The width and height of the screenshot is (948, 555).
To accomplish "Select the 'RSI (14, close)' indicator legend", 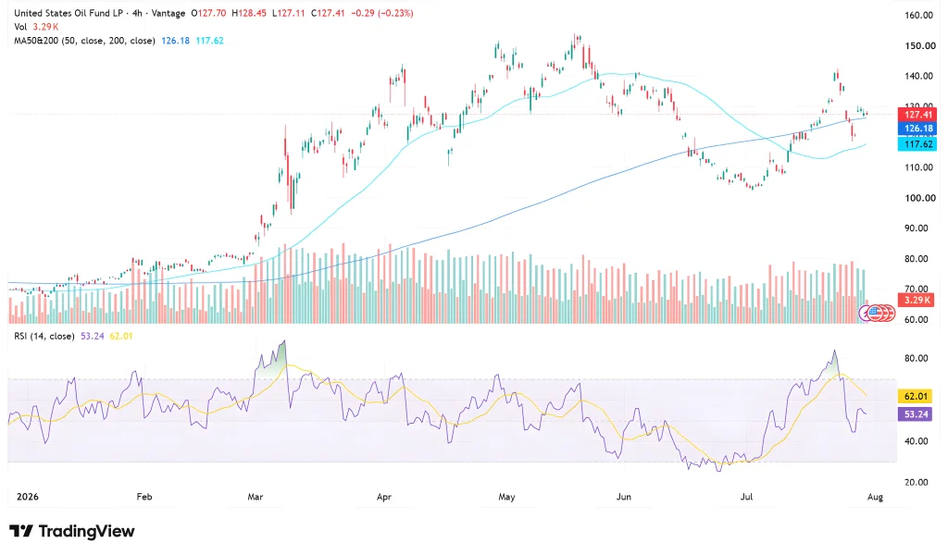I will click(44, 336).
